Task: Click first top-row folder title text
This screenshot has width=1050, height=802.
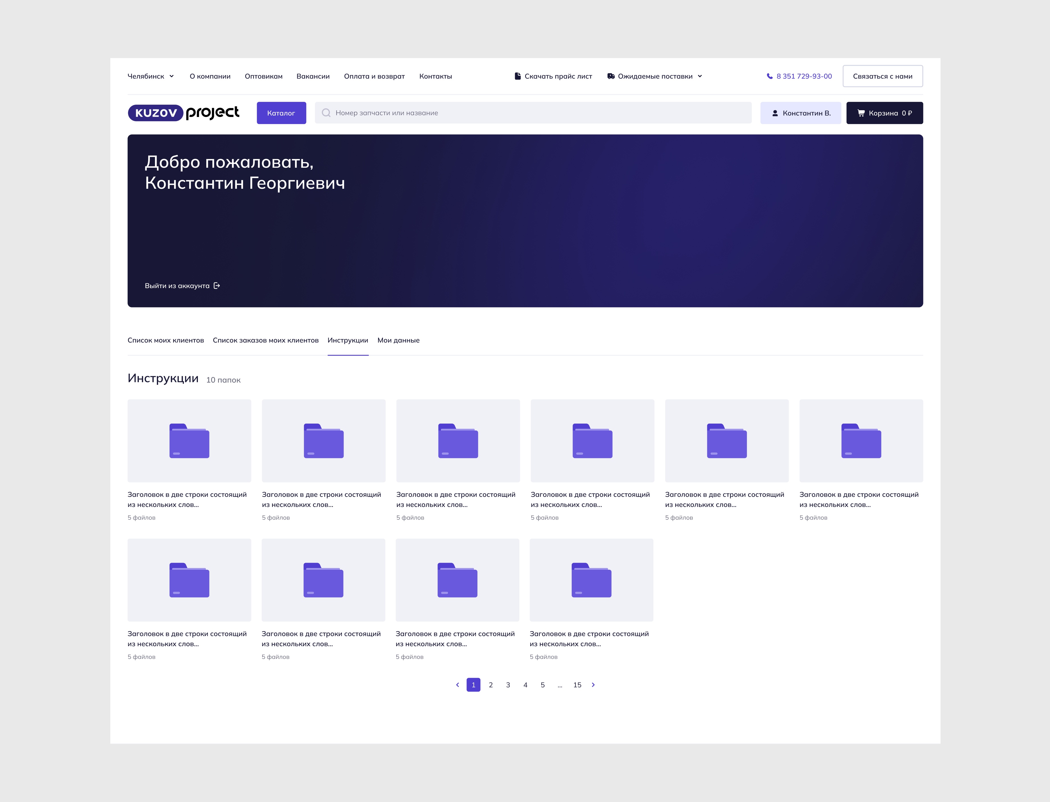Action: tap(187, 499)
